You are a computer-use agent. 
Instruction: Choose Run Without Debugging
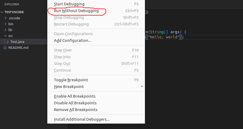(96, 11)
